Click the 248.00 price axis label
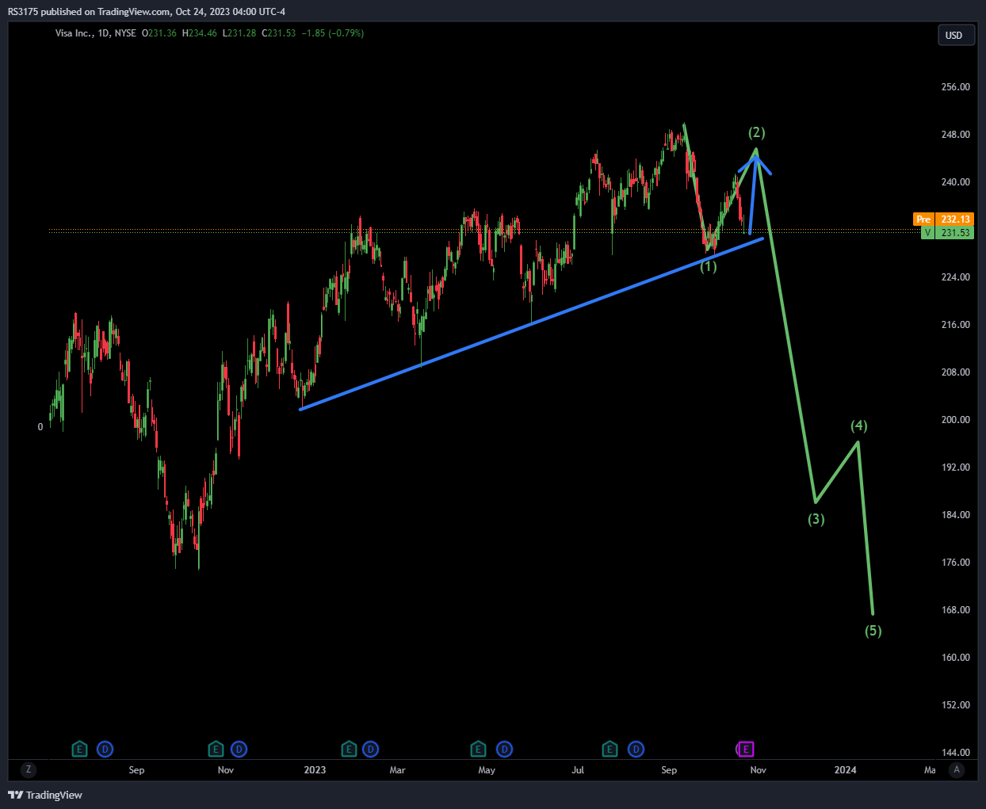This screenshot has height=809, width=986. pos(955,135)
